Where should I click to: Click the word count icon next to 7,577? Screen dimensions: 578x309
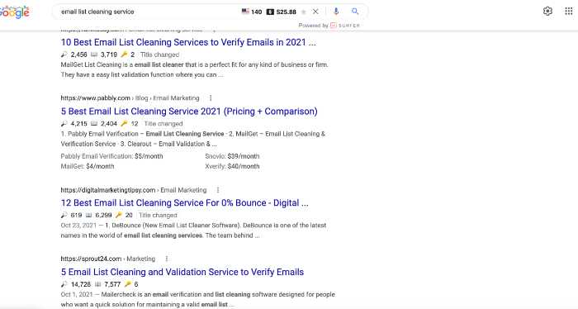coord(98,284)
